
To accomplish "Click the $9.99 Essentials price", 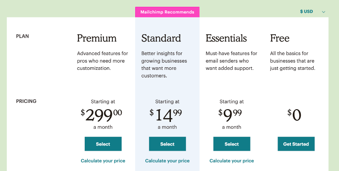I will click(x=231, y=115).
